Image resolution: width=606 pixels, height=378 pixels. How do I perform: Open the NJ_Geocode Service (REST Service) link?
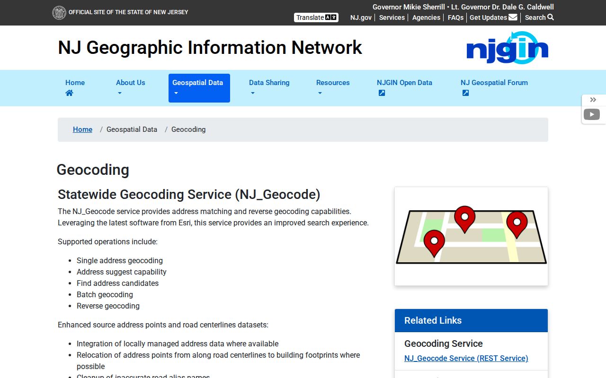466,358
